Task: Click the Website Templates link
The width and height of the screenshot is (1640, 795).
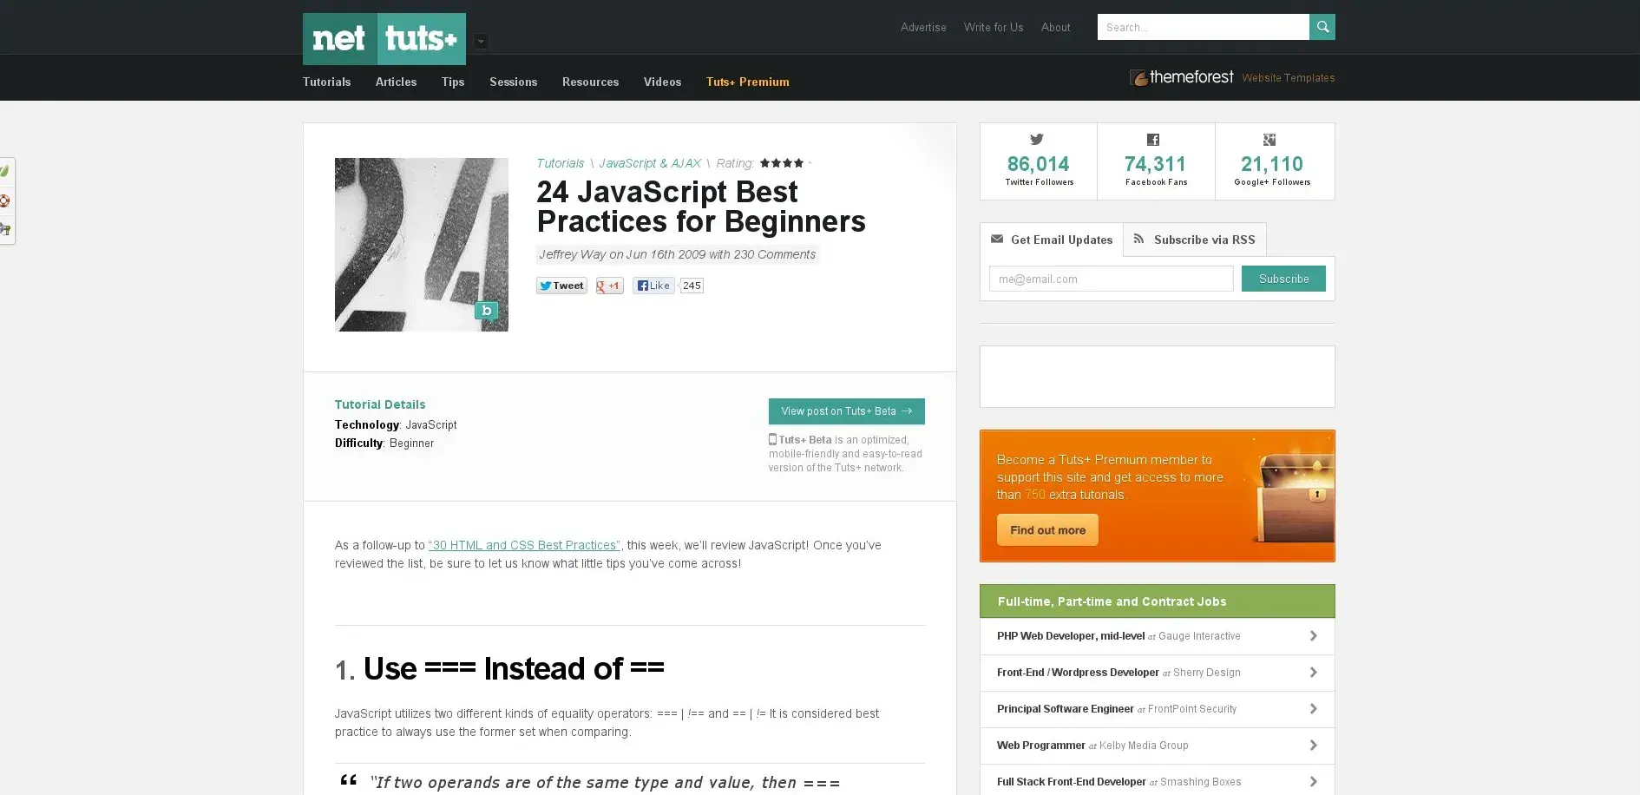Action: [1288, 78]
